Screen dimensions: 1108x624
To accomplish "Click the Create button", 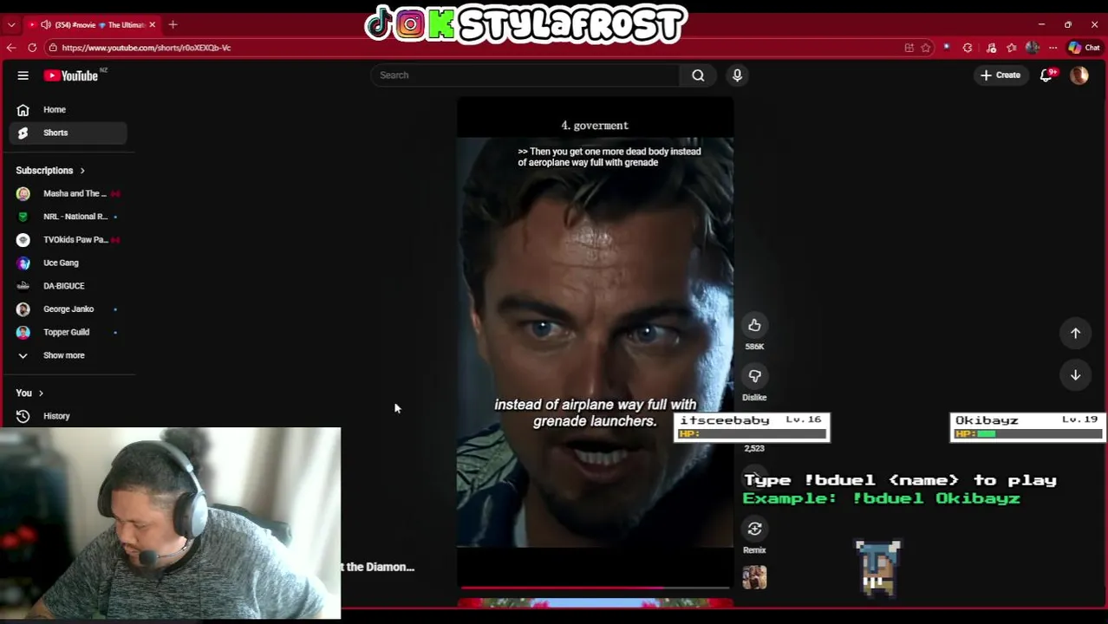I will [x=1000, y=75].
